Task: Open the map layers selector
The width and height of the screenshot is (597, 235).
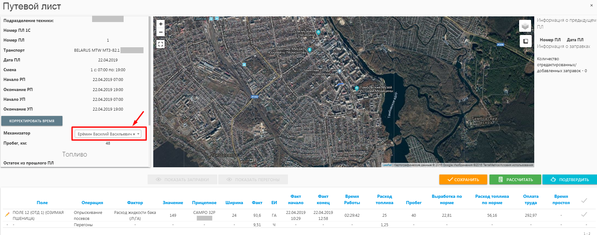Action: [525, 26]
